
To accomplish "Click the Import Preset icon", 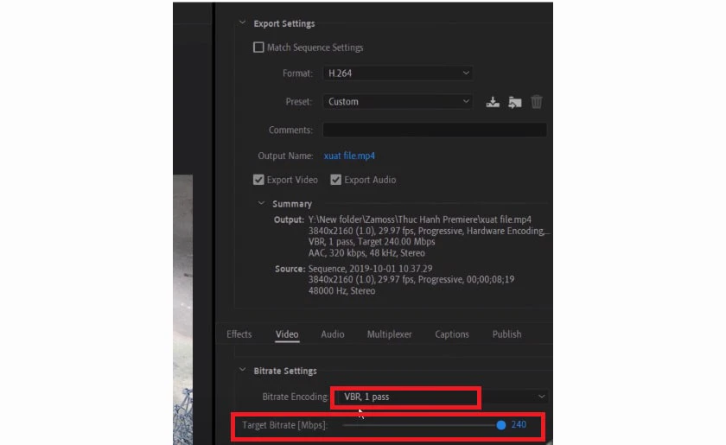I will (515, 102).
